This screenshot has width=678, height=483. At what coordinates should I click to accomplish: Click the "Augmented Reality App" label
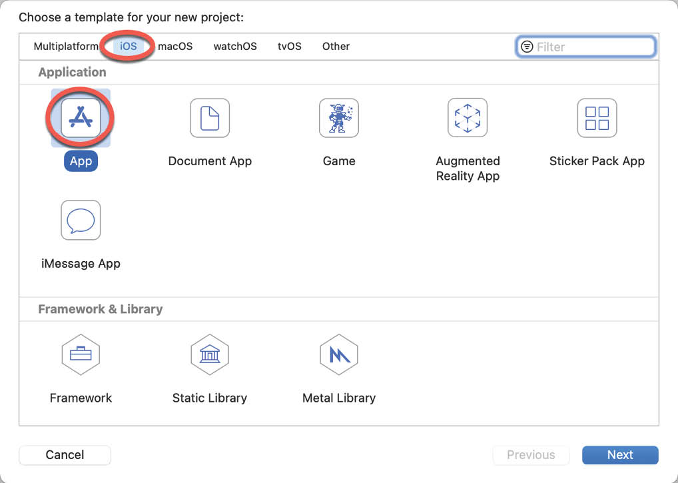(468, 169)
